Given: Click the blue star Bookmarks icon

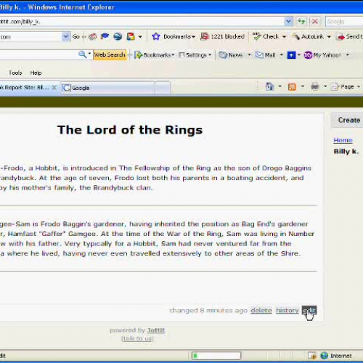Looking at the screenshot, I should pos(156,36).
